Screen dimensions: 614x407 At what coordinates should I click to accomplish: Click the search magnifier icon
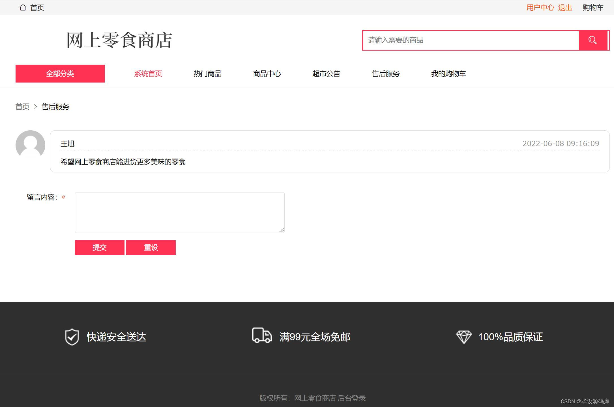click(x=592, y=40)
